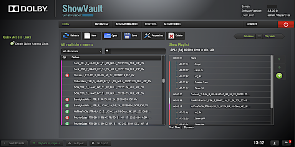Open playlist Properties
The height and width of the screenshot is (147, 295).
tap(154, 36)
